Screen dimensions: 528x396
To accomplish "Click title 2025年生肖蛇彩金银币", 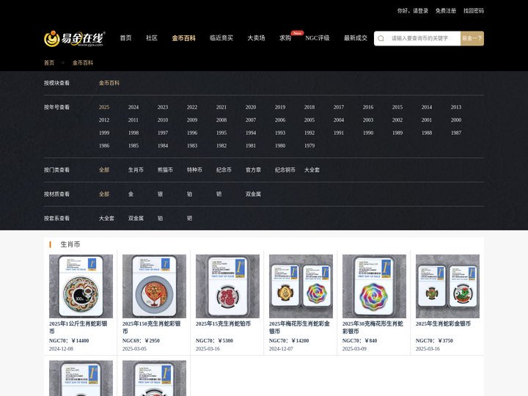I will [x=443, y=323].
